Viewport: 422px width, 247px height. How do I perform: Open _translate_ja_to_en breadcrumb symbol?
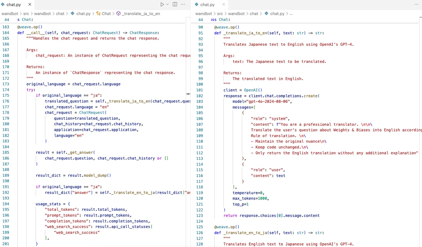point(141,14)
